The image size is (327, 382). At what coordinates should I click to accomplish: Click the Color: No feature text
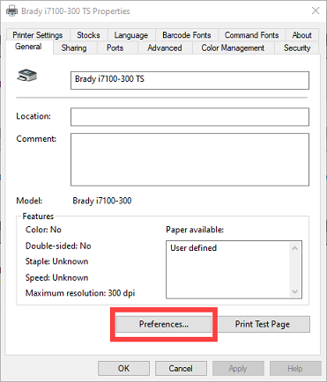point(43,230)
